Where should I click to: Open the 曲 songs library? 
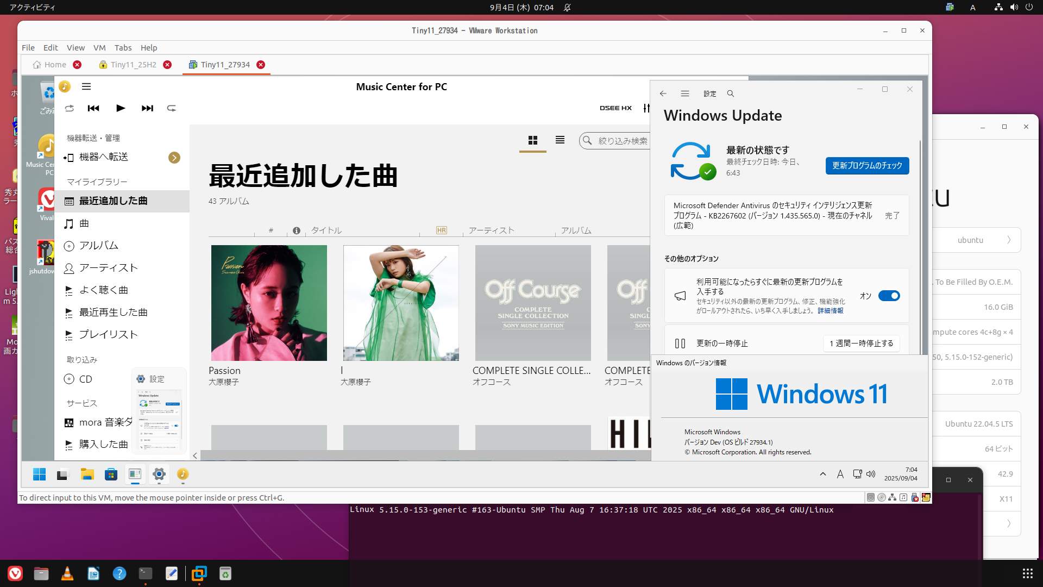pos(122,223)
